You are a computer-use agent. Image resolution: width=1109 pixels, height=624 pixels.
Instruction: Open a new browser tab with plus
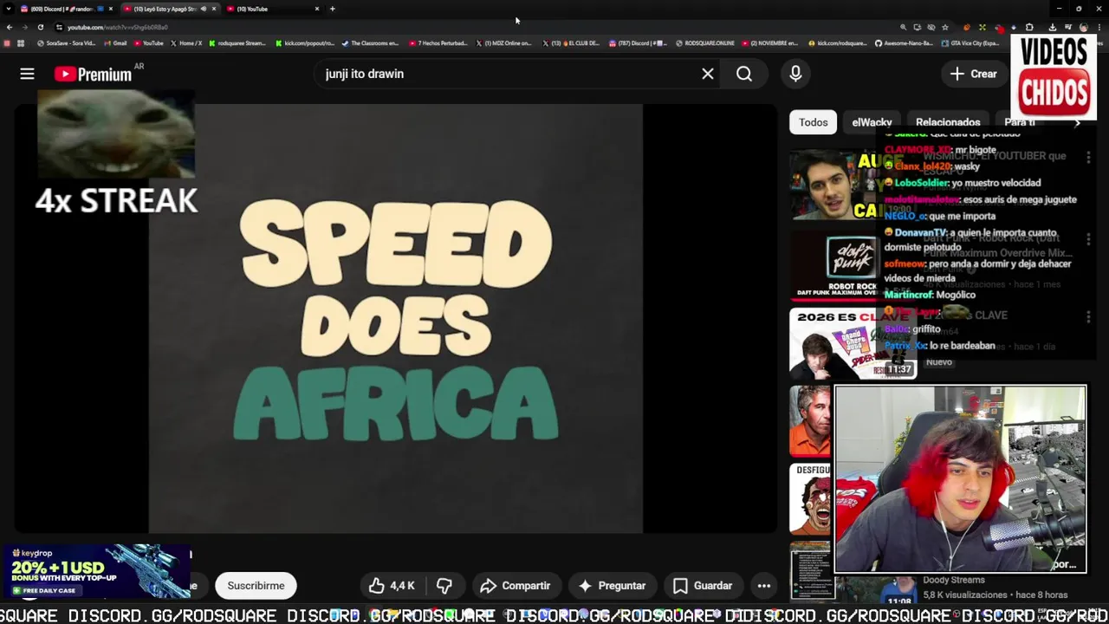point(332,9)
